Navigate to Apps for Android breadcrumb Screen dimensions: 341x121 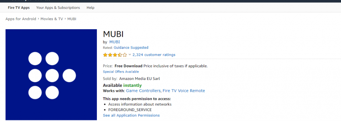click(x=21, y=19)
